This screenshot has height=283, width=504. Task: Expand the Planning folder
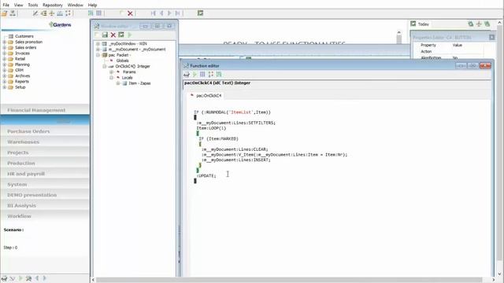pyautogui.click(x=5, y=64)
